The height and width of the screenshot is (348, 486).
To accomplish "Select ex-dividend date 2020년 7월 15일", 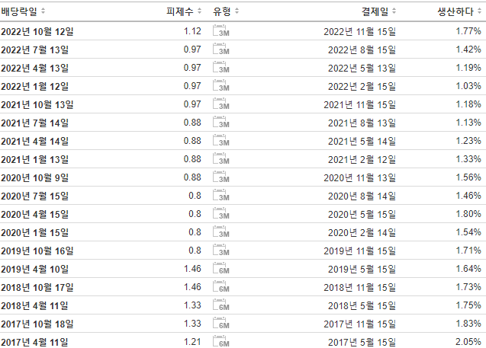I will [x=35, y=196].
